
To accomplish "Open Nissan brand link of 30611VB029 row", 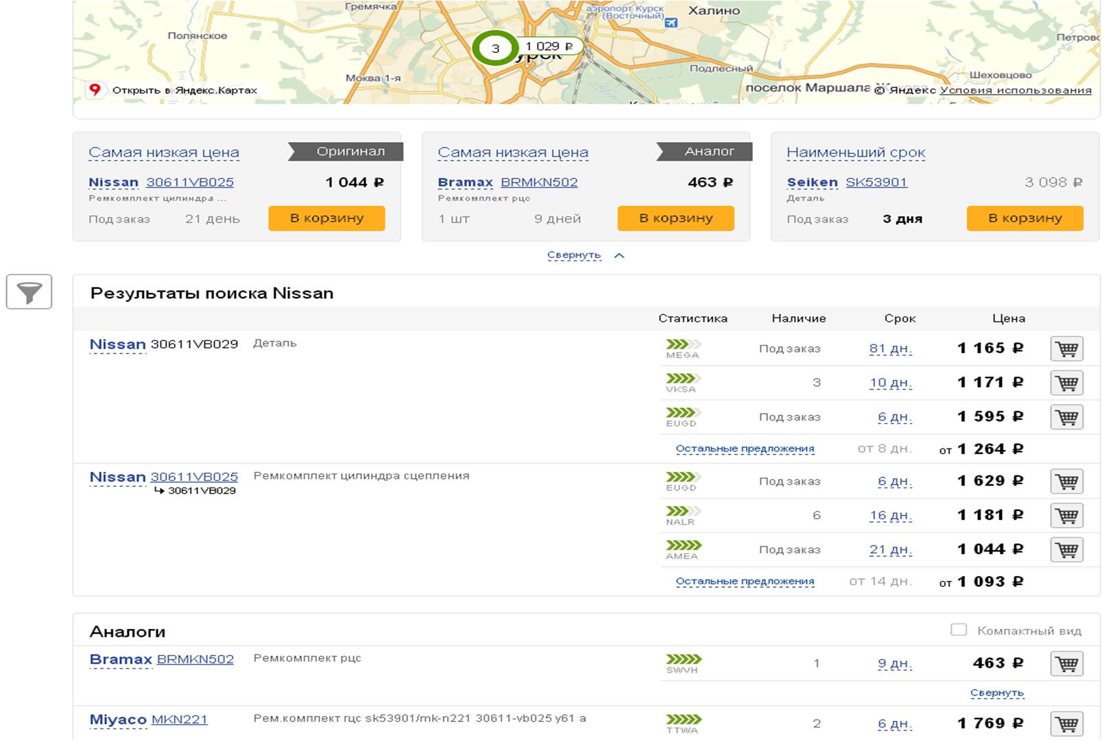I will tap(117, 344).
